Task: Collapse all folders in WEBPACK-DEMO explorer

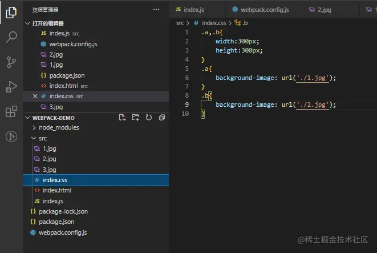Action: pyautogui.click(x=162, y=117)
